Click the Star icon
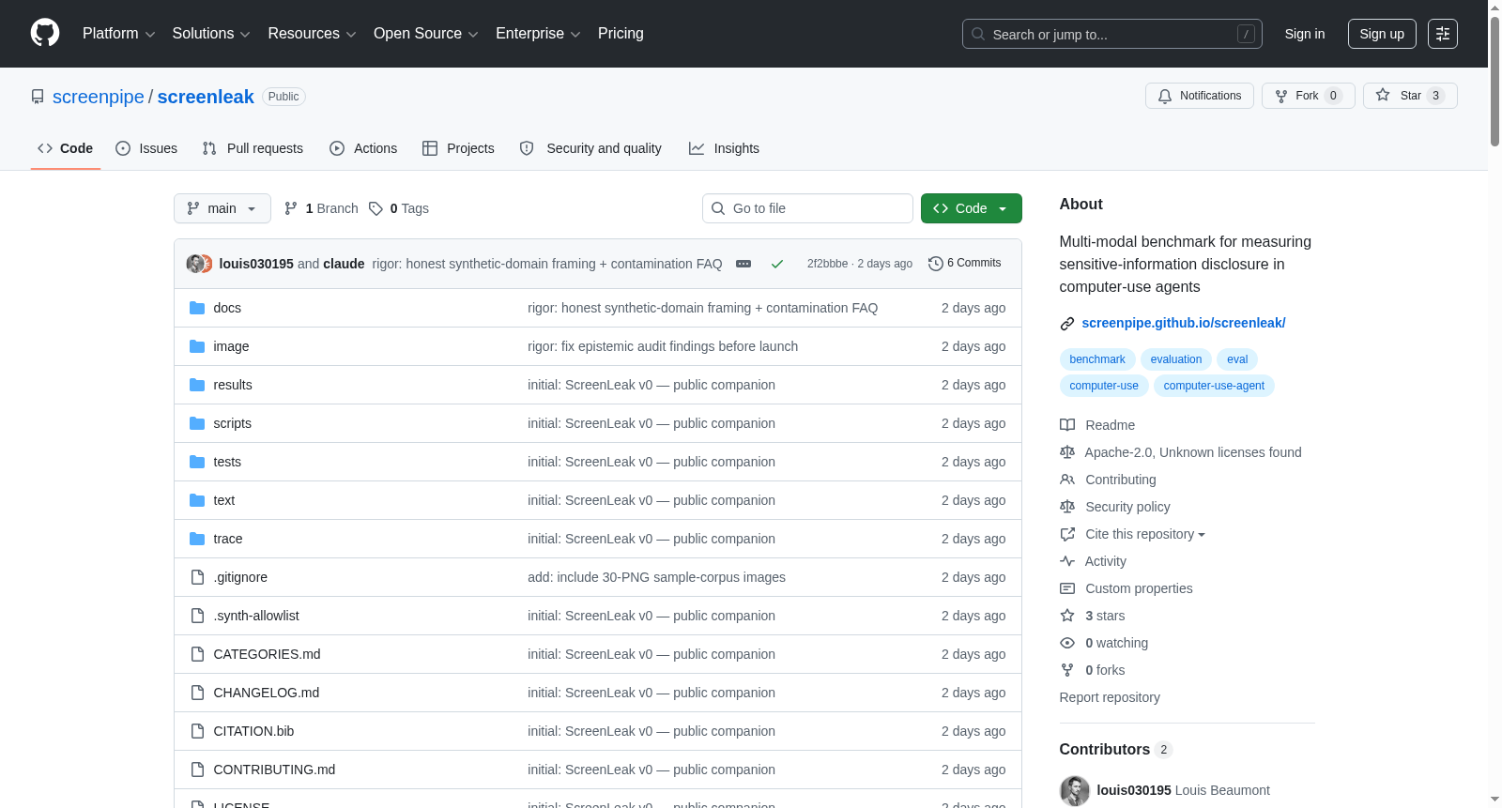 [1383, 95]
